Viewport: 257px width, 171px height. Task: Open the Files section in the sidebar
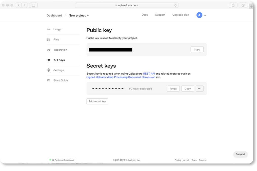click(x=56, y=39)
